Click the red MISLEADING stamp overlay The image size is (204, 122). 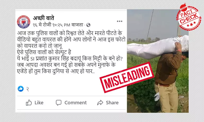tap(127, 77)
